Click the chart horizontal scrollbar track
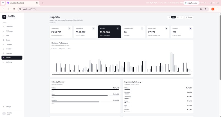This screenshot has height=117, width=221. (121, 74)
